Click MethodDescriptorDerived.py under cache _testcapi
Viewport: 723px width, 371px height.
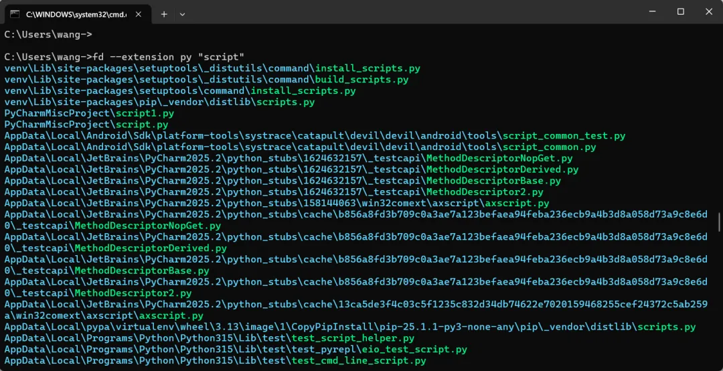click(151, 248)
